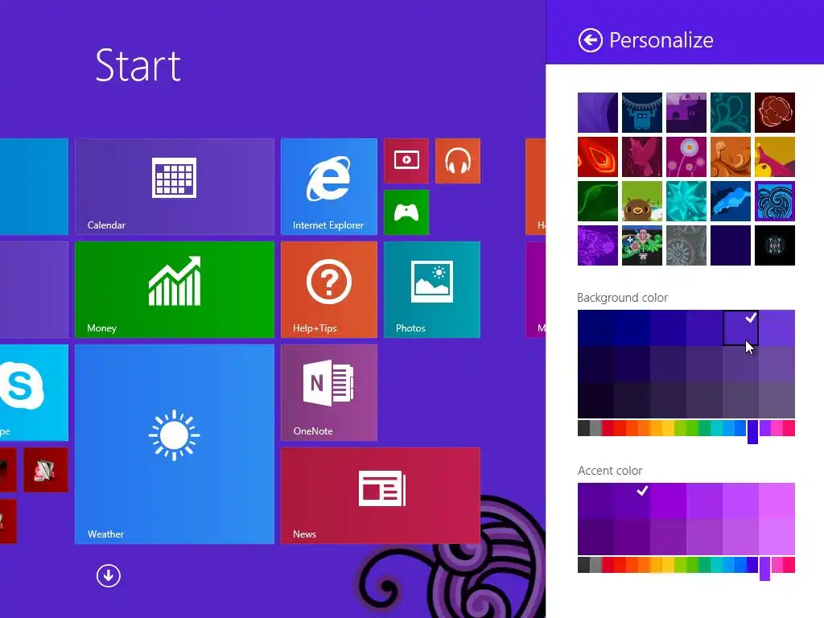Choose the colorful floral on dark pattern
Screen dimensions: 824x618
click(641, 245)
